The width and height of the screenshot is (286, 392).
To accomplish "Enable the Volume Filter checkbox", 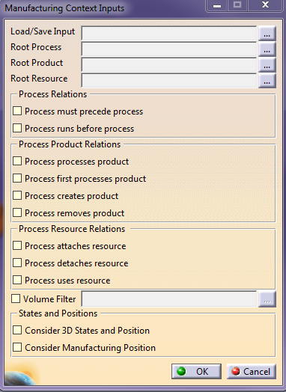I will [x=16, y=298].
